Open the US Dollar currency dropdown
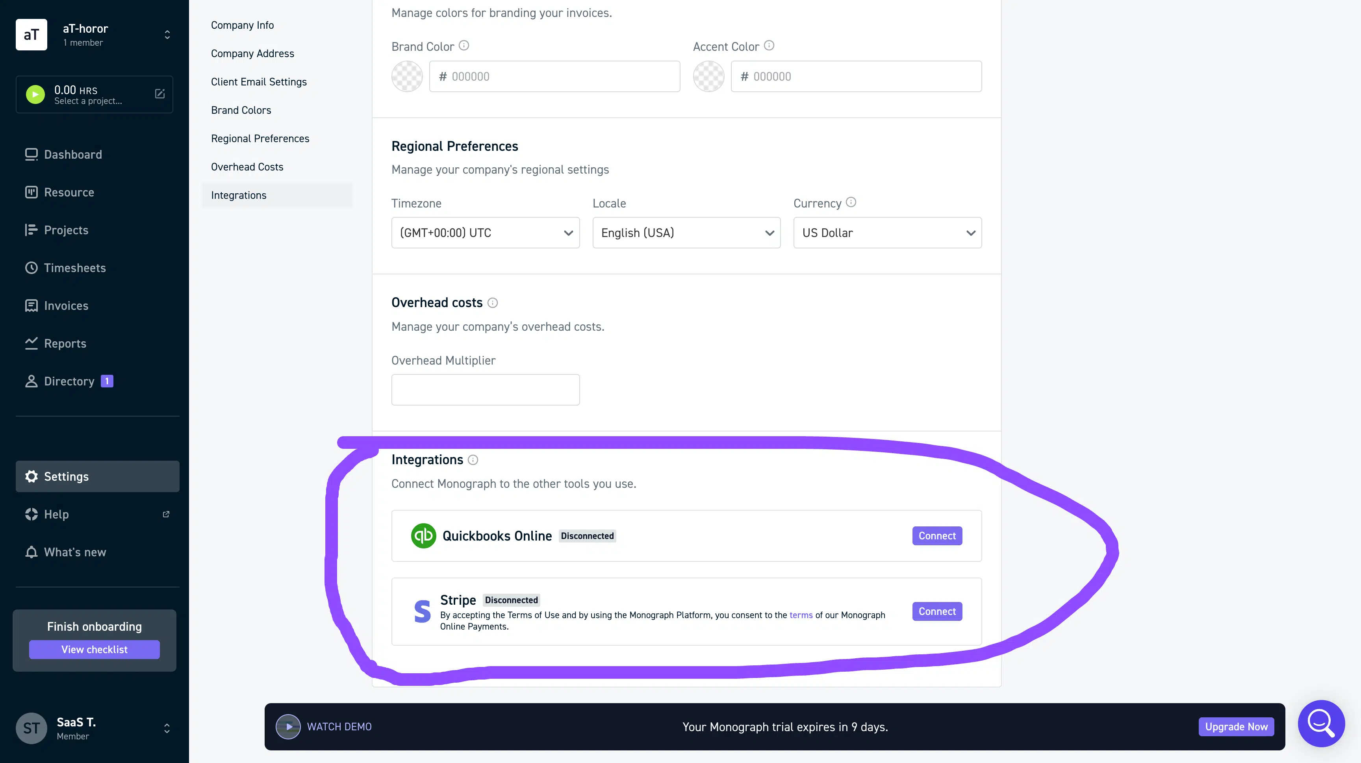1361x763 pixels. [x=887, y=233]
